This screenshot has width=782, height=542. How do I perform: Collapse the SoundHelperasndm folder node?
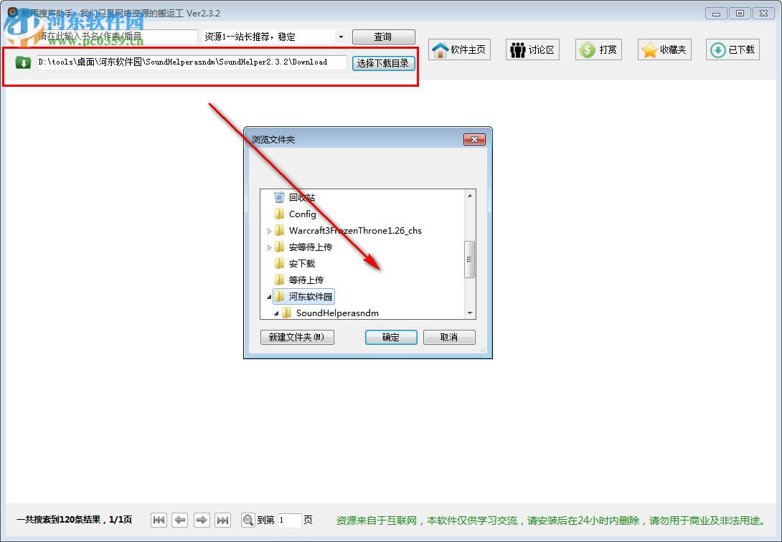click(x=276, y=313)
